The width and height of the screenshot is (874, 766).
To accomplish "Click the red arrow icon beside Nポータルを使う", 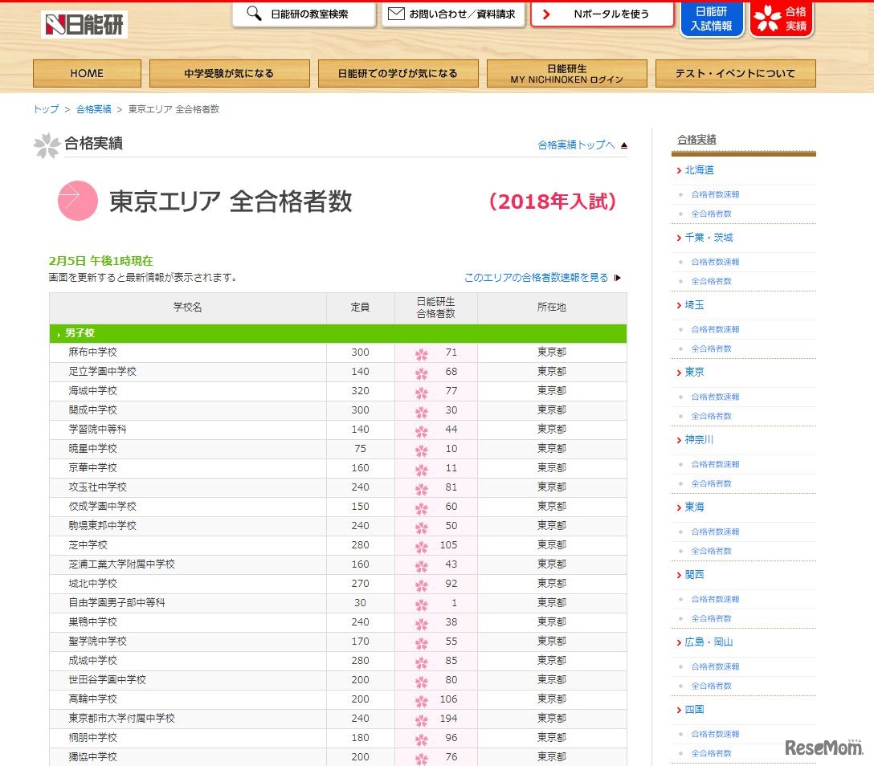I will point(545,14).
